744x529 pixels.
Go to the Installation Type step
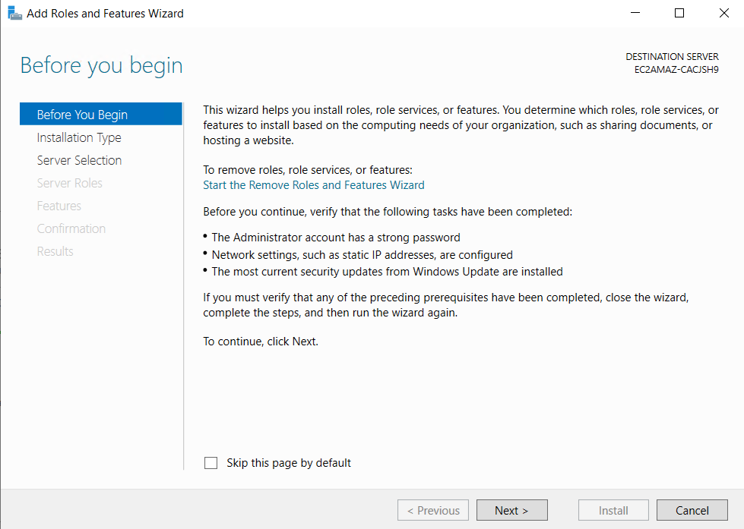79,137
